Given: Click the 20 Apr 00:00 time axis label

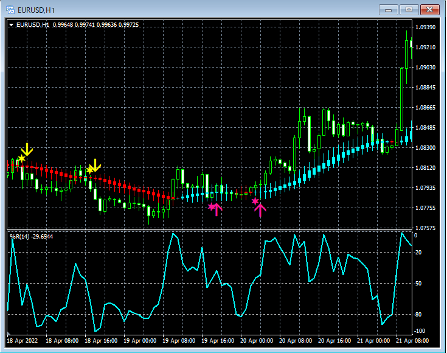Looking at the screenshot, I should (x=257, y=341).
